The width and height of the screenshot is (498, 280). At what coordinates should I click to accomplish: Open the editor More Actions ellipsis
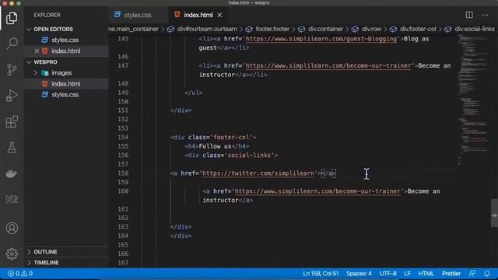click(x=485, y=15)
